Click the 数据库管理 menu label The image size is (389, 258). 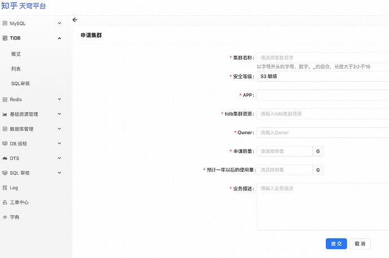(21, 129)
